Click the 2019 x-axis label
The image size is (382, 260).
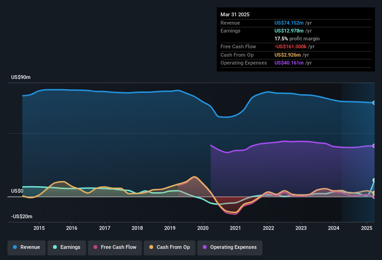click(x=170, y=228)
